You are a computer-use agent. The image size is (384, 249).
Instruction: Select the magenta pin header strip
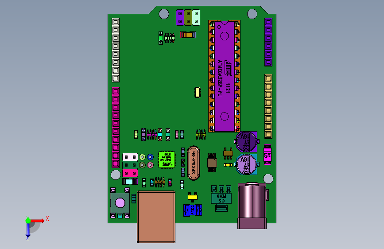(x=116, y=128)
